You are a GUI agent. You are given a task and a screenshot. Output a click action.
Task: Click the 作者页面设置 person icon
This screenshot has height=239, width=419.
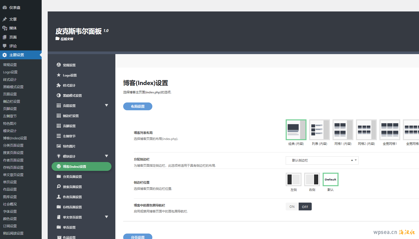(x=59, y=197)
